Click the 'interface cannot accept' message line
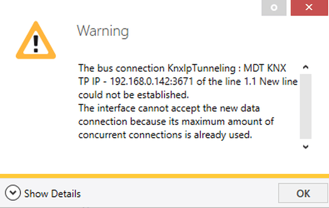This screenshot has width=329, height=208. pyautogui.click(x=169, y=108)
